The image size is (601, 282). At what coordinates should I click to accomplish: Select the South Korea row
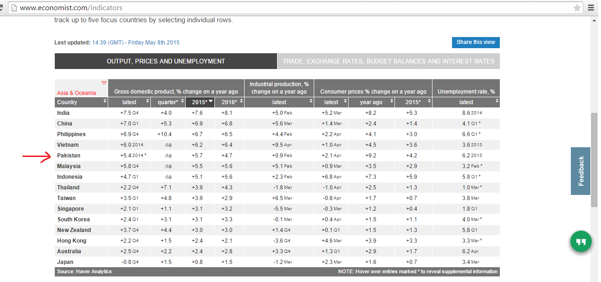277,219
